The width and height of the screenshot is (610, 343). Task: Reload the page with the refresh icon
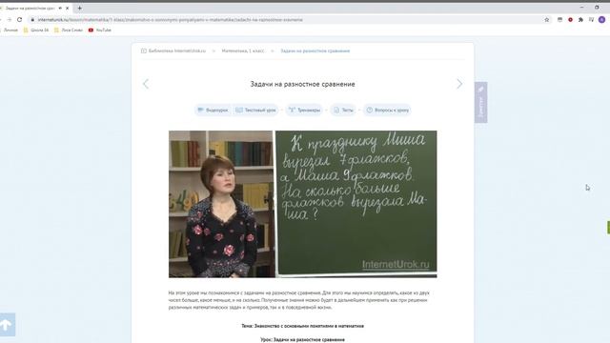19,19
